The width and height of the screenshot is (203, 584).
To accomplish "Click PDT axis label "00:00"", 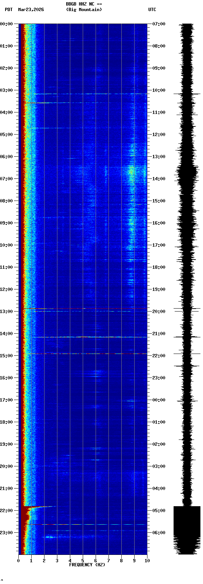I will tap(6, 24).
